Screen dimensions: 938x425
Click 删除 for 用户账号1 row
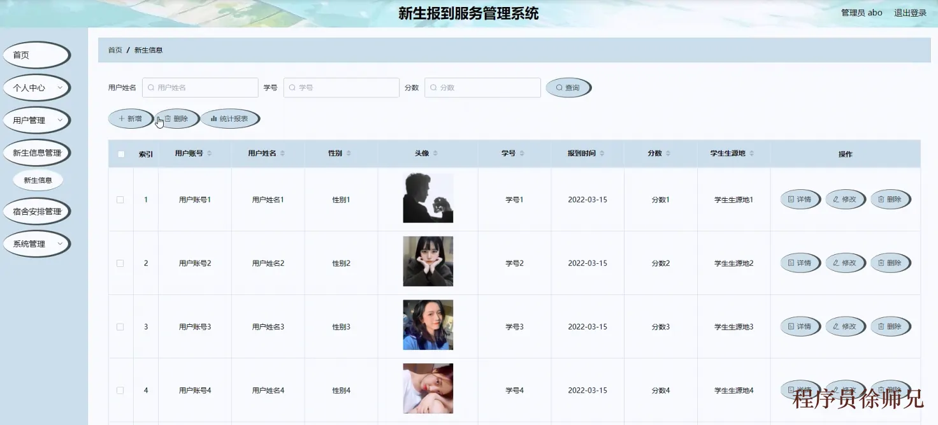(891, 199)
